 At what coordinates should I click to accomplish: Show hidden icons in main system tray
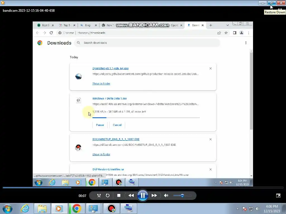pos(237,209)
